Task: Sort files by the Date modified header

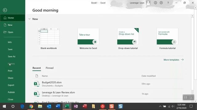Action: (x=148, y=76)
